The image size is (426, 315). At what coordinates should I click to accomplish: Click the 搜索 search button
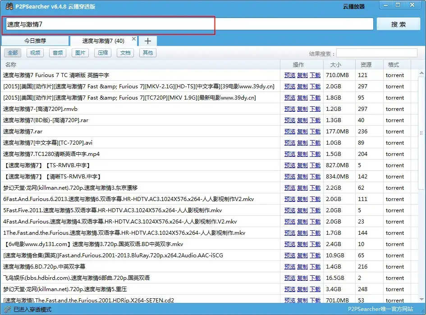(x=399, y=24)
